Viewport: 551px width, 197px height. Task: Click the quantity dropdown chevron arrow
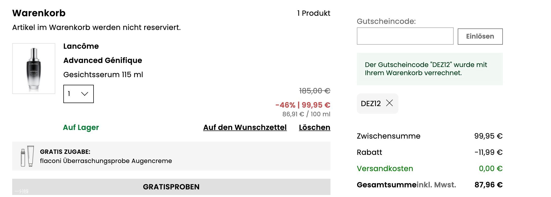(84, 94)
